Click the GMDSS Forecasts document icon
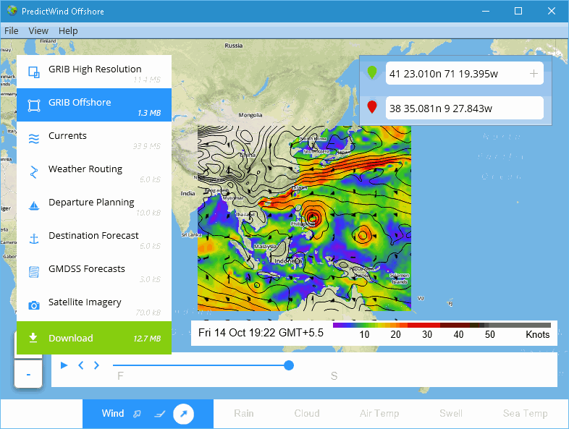 [x=34, y=271]
